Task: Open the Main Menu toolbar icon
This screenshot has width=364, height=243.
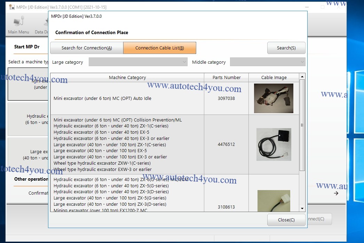Action: [18, 26]
